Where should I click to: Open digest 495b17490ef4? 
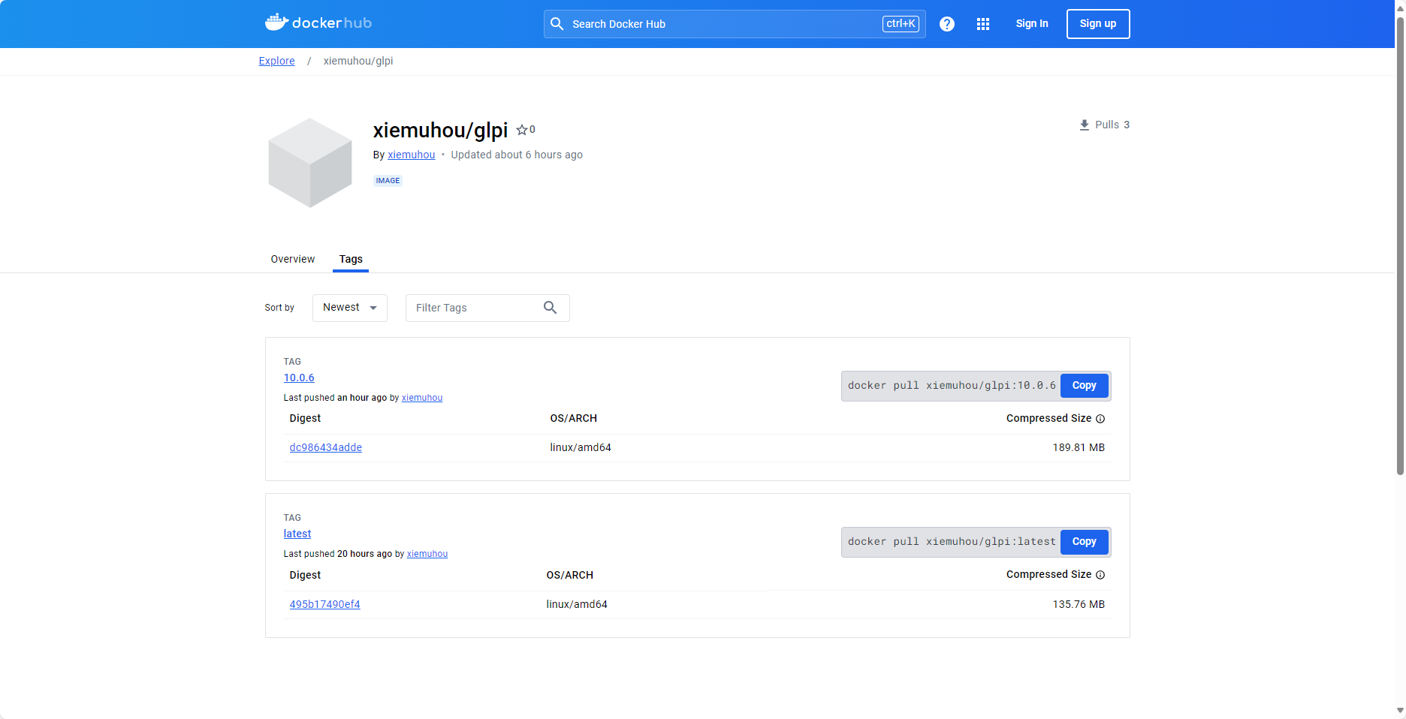tap(325, 604)
